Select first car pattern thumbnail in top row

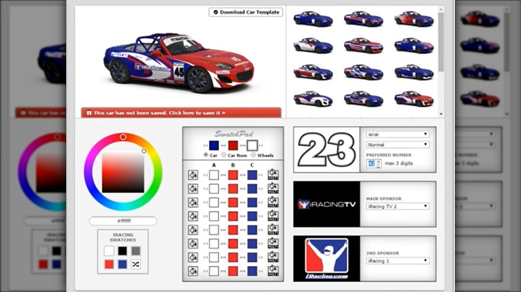tap(313, 19)
